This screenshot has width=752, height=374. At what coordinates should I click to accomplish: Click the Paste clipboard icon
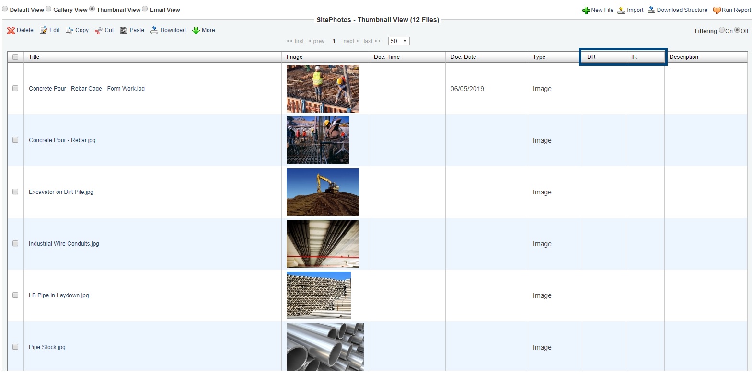point(124,31)
